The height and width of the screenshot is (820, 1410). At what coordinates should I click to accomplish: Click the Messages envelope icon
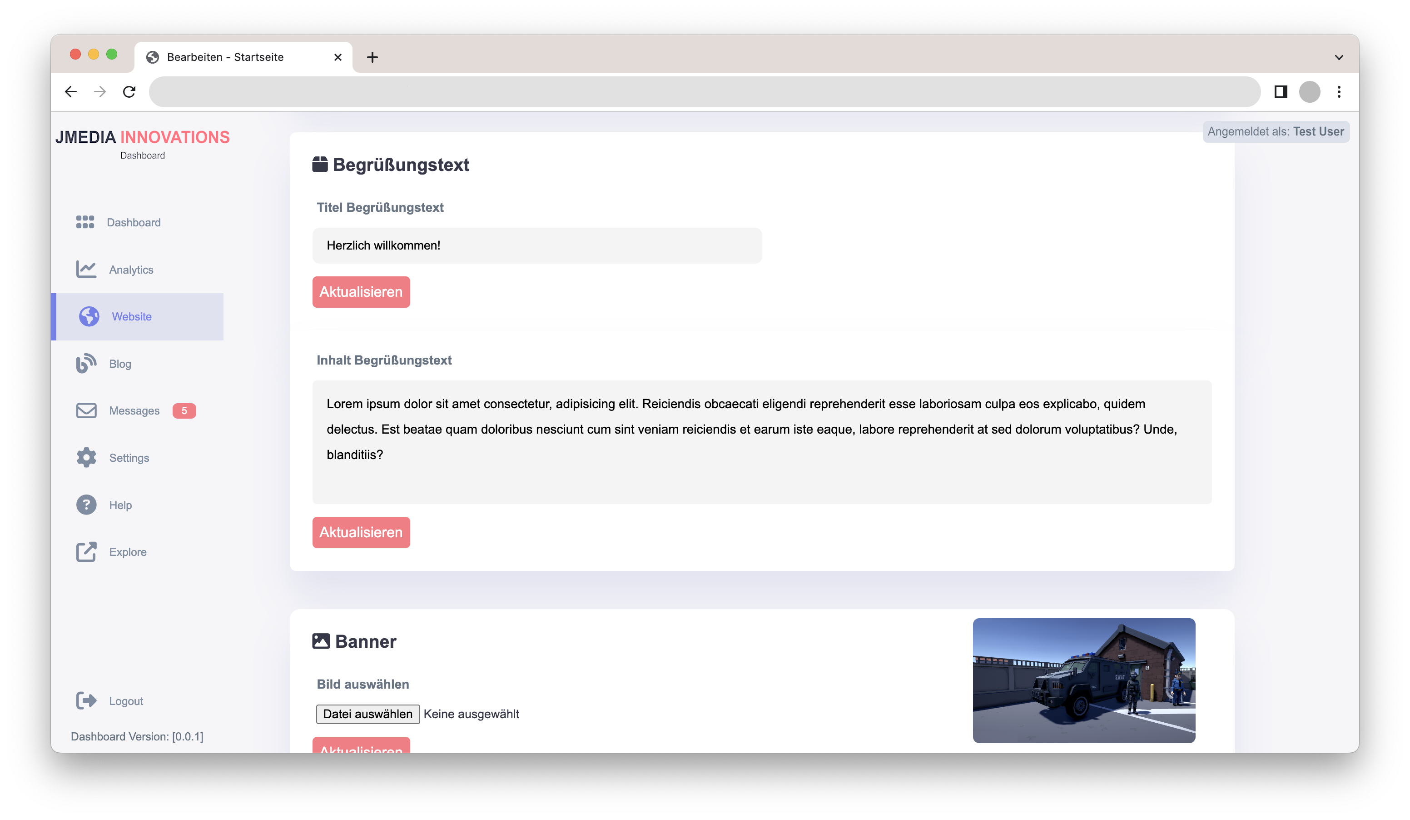(86, 410)
